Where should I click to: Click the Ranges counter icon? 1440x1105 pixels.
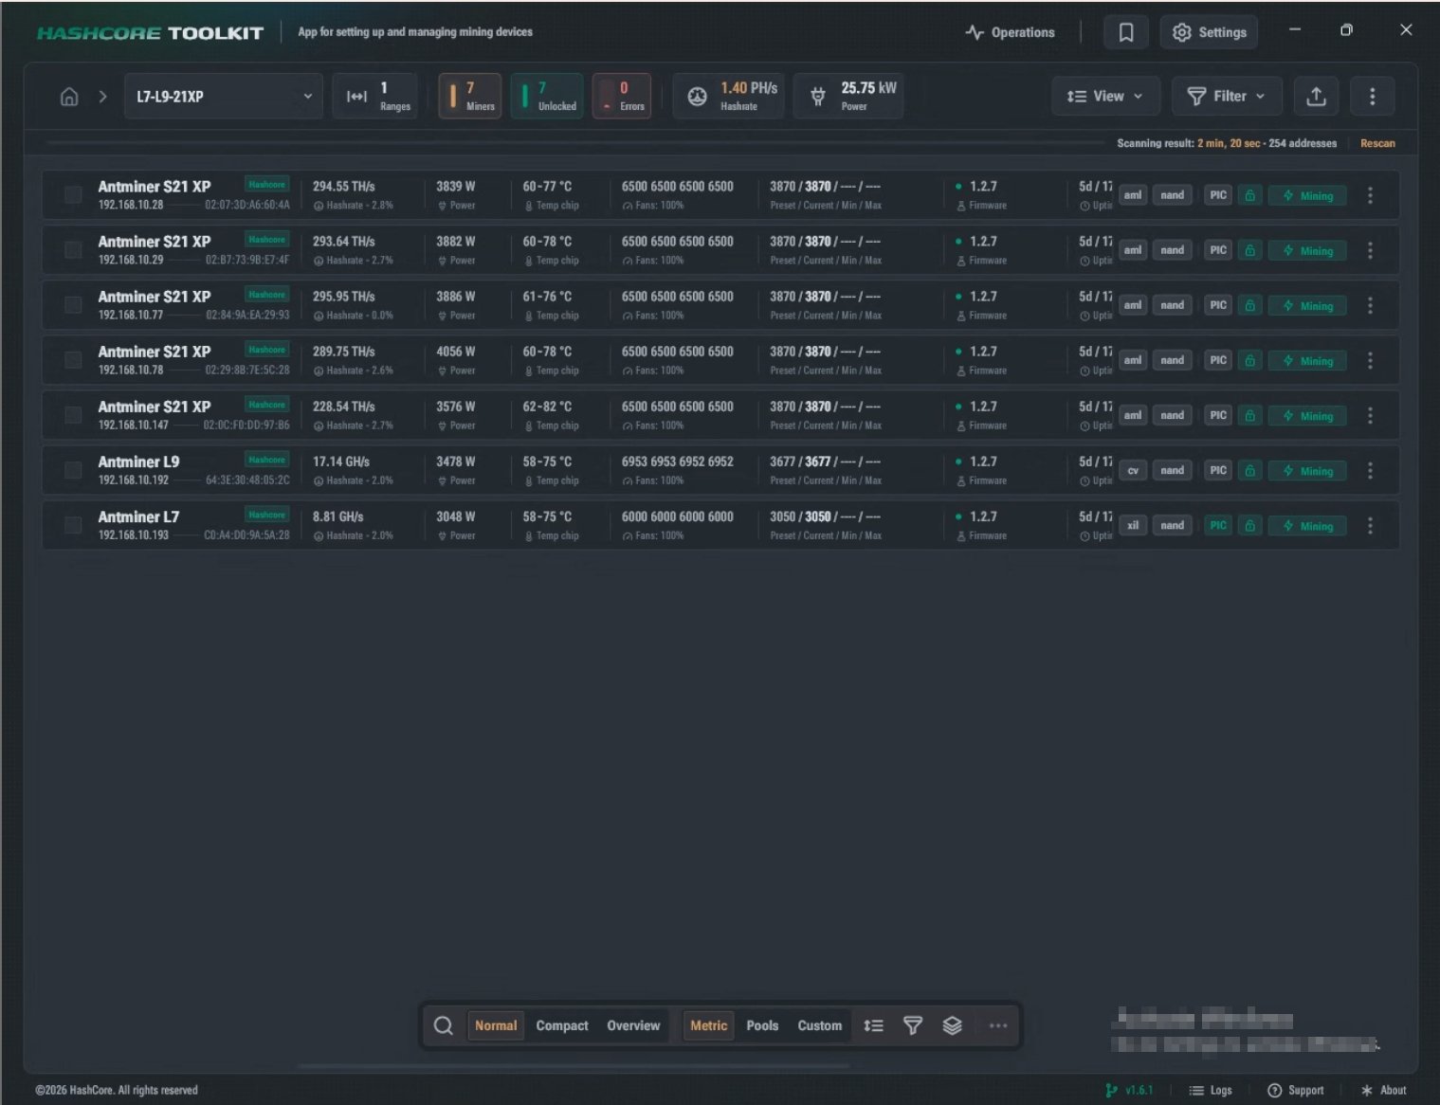coord(356,97)
